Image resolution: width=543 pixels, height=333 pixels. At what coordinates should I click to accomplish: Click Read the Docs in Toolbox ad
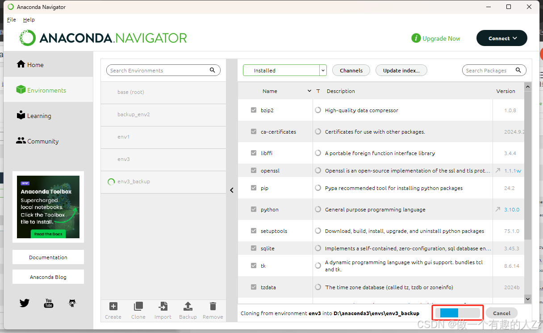coord(48,234)
